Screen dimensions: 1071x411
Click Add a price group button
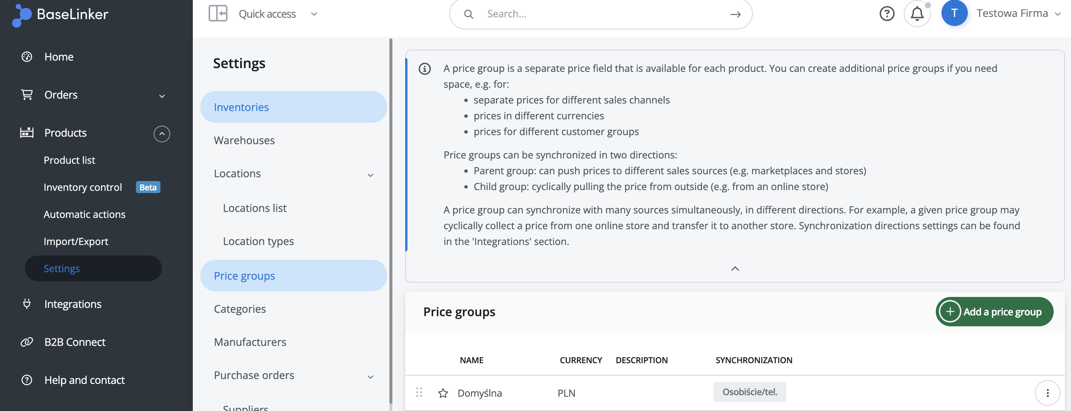994,312
